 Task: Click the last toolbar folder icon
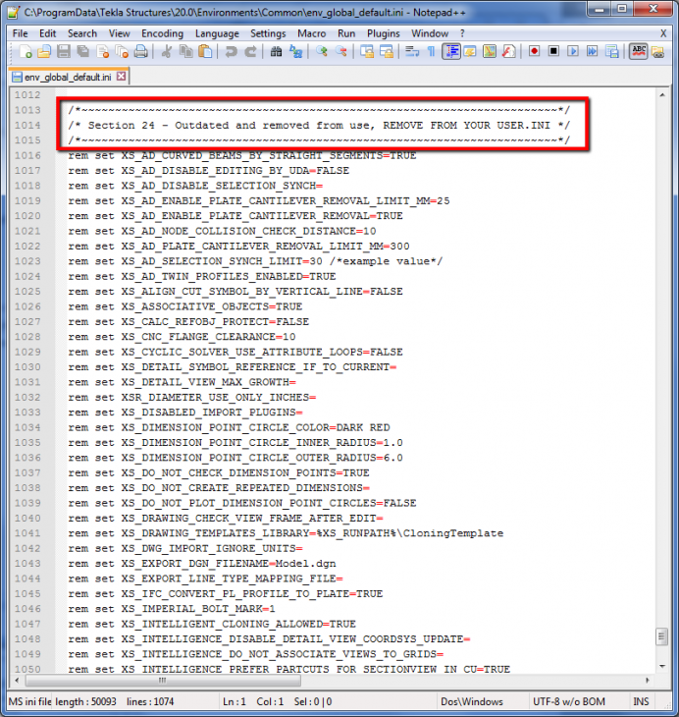point(658,52)
